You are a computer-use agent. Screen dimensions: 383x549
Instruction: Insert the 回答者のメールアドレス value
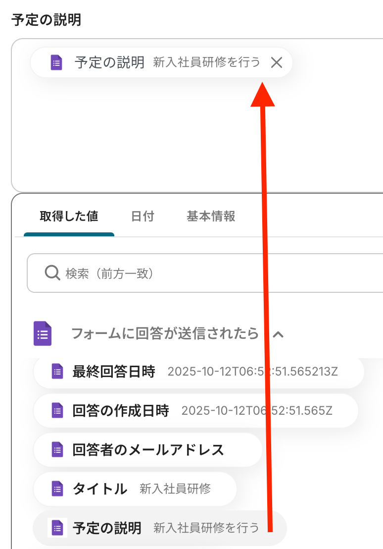tap(147, 450)
